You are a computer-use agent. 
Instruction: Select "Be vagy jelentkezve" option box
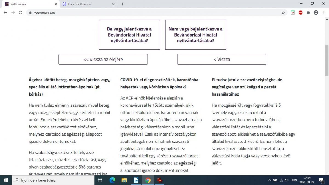pyautogui.click(x=129, y=35)
